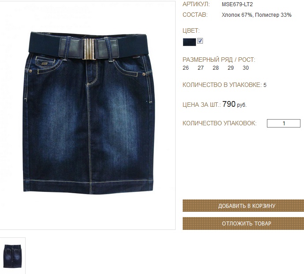Image resolution: width=304 pixels, height=274 pixels.
Task: Choose size 30 in the size row
Action: pos(246,68)
